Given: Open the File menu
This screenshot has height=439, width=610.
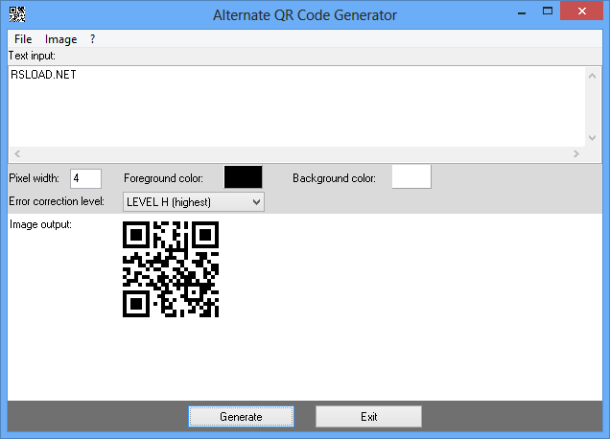Looking at the screenshot, I should point(23,39).
